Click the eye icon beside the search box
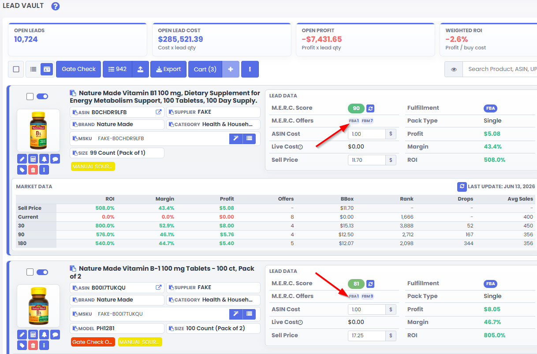The width and height of the screenshot is (537, 354). pos(454,69)
